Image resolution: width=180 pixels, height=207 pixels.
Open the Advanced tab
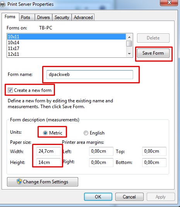point(83,17)
